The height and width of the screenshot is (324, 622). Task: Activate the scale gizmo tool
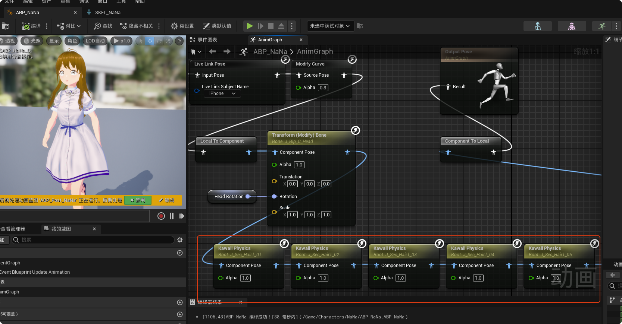pos(168,41)
